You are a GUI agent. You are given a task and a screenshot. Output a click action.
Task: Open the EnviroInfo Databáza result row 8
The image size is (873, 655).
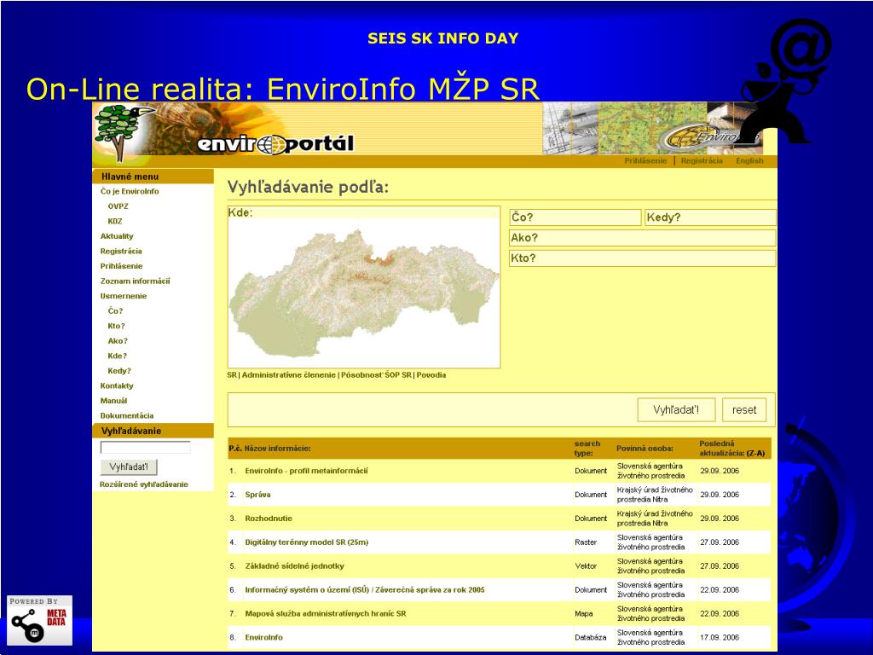click(x=264, y=638)
